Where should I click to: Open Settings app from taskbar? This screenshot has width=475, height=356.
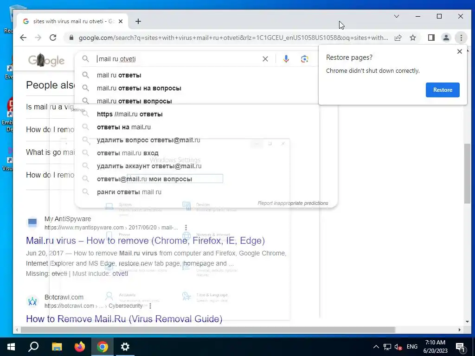point(125,347)
